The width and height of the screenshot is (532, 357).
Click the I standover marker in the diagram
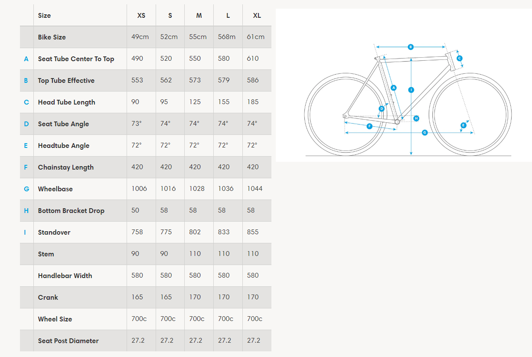pos(411,90)
